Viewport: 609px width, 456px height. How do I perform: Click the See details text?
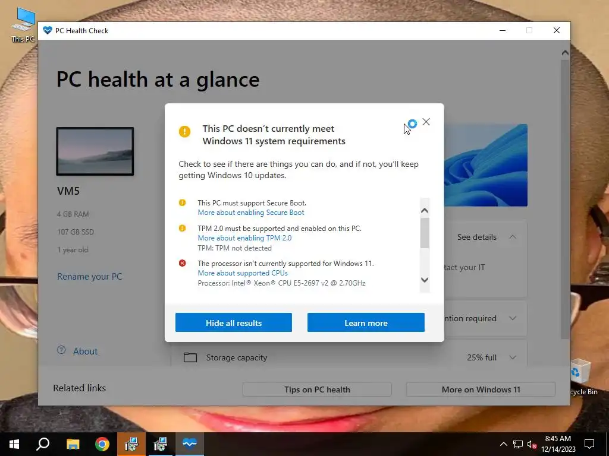(476, 237)
